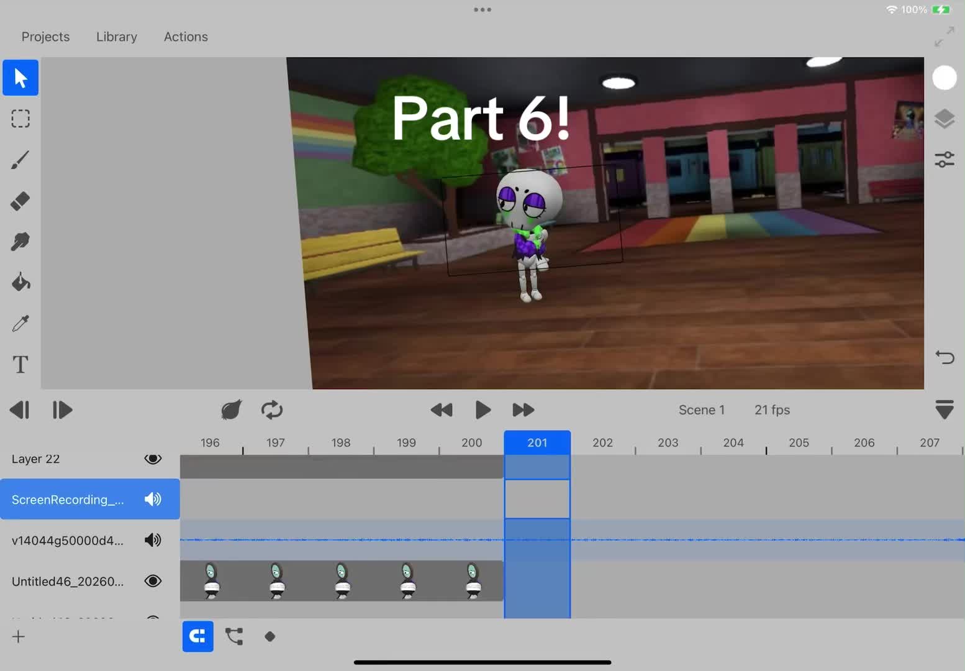The height and width of the screenshot is (671, 965).
Task: Pick the Eyedropper tool
Action: pyautogui.click(x=20, y=323)
